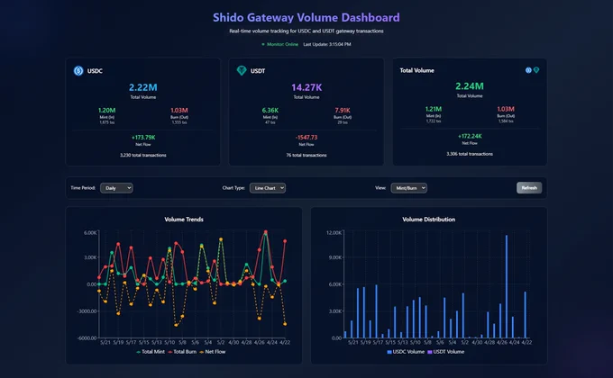
Task: Click the Last Update timestamp
Action: (x=327, y=44)
